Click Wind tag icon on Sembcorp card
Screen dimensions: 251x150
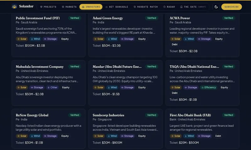(109, 136)
